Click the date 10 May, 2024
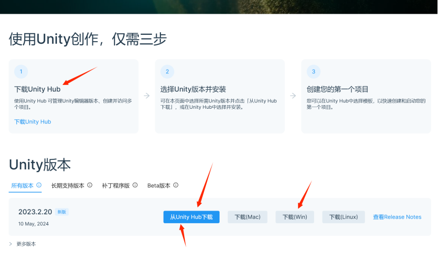The image size is (438, 256). point(34,224)
